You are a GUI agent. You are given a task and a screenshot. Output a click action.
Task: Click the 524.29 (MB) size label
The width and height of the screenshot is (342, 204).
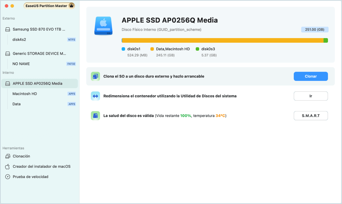(137, 55)
